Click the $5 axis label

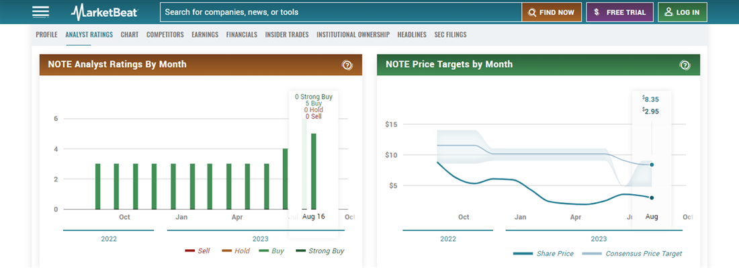pyautogui.click(x=394, y=185)
